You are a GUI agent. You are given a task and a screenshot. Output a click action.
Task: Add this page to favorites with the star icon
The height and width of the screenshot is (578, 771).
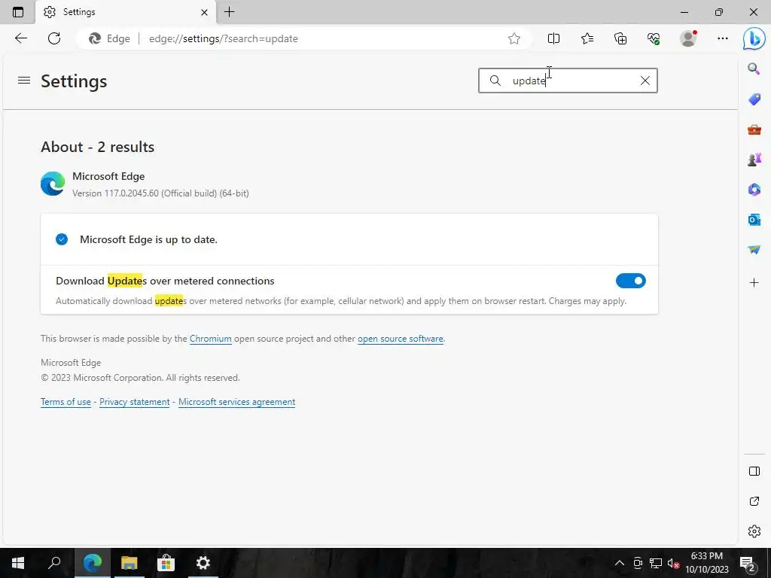coord(513,38)
